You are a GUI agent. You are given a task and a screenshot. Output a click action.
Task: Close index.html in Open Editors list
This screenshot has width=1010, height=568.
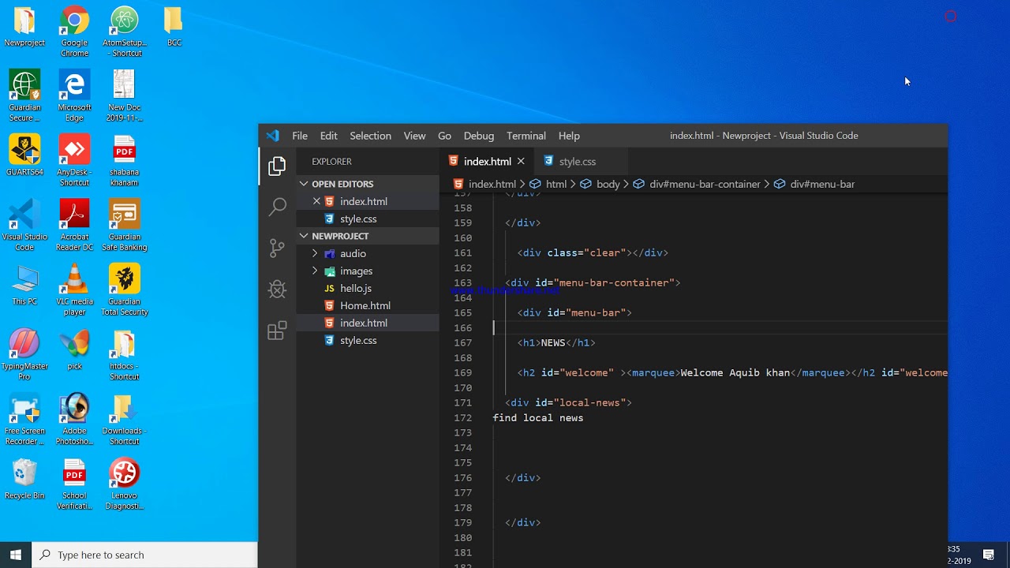316,201
